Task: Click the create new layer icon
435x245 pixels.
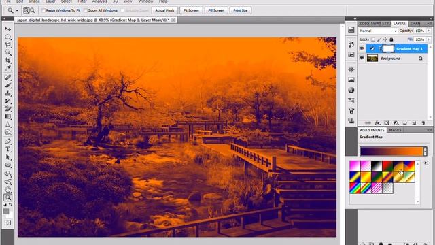Action: click(414, 122)
